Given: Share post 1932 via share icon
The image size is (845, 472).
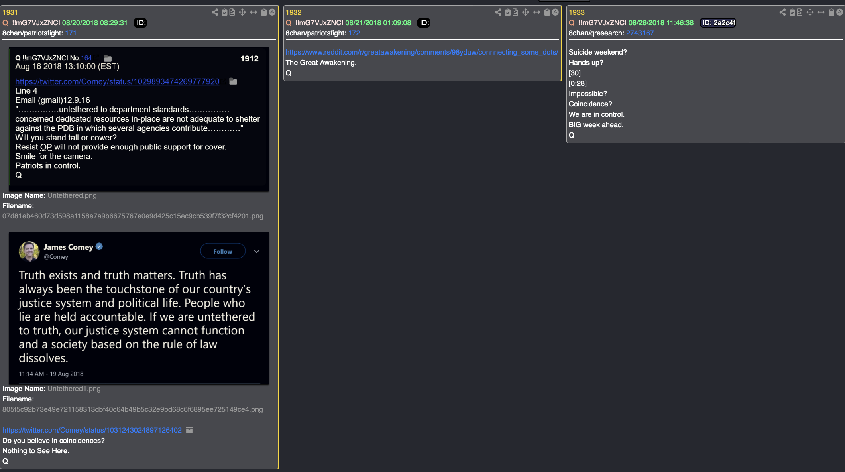Looking at the screenshot, I should [x=498, y=12].
